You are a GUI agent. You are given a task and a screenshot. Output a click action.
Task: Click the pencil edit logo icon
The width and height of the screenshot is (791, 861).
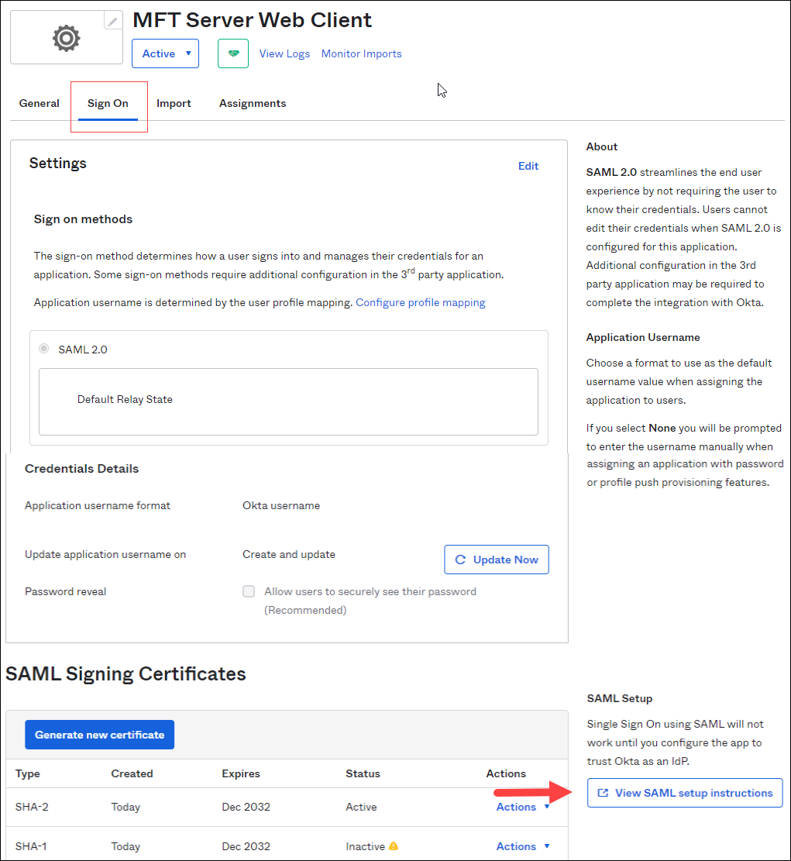pos(113,22)
